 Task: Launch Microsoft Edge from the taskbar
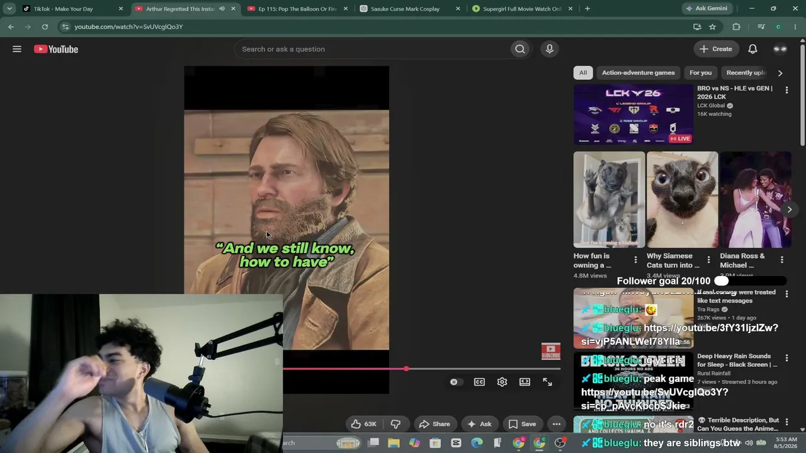(477, 443)
